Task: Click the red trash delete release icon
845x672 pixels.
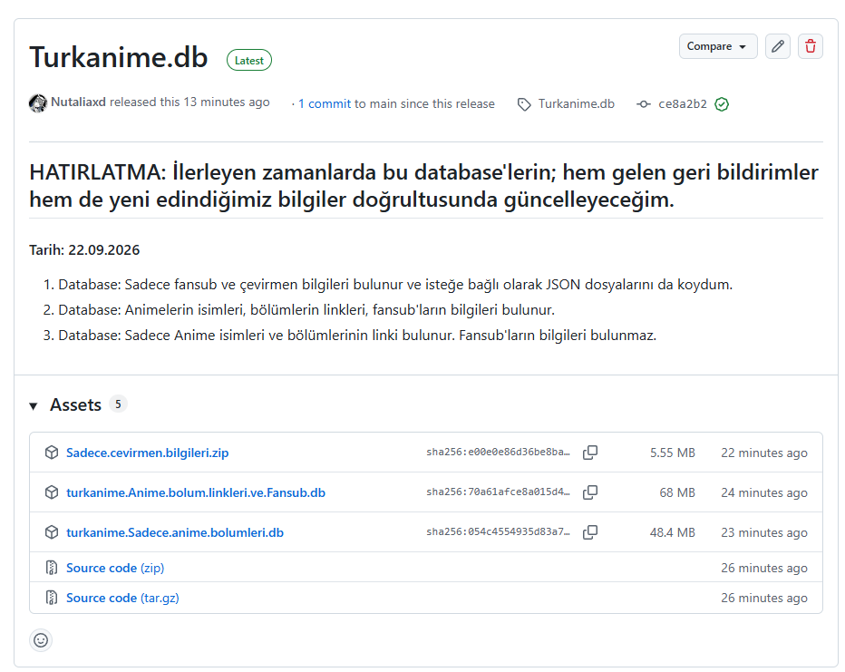Action: click(810, 46)
